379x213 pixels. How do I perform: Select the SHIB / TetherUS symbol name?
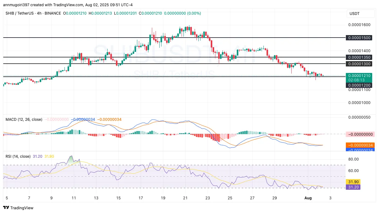tap(19, 13)
